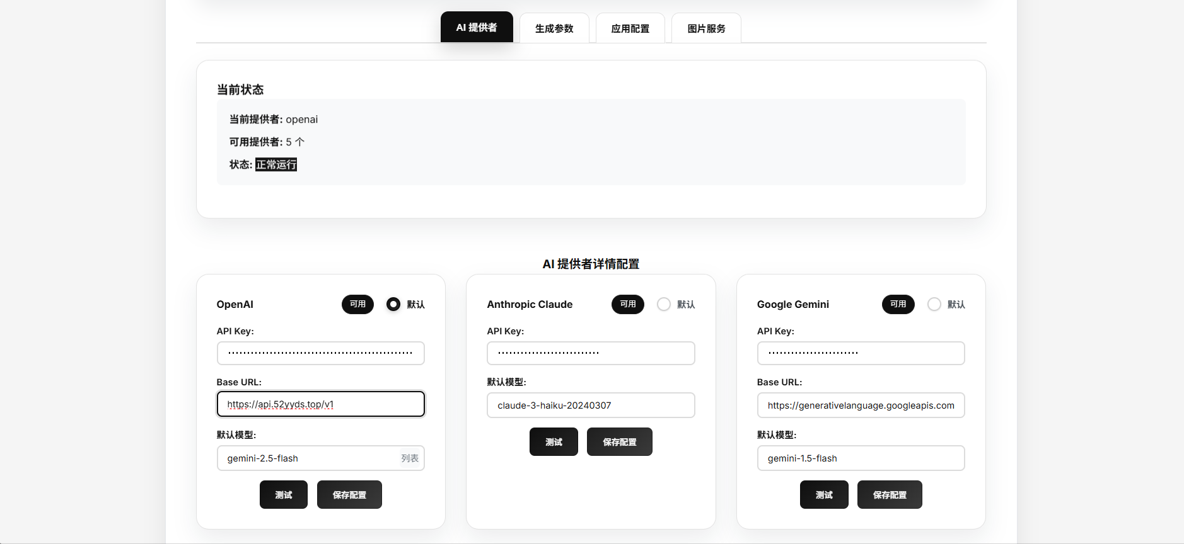This screenshot has width=1184, height=544.
Task: Edit the gemini-1.5-flash default model field
Action: pos(861,458)
